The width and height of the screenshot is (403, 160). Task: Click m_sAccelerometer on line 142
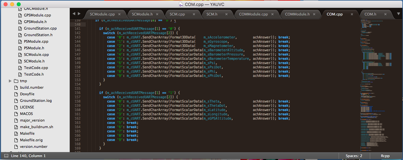(219, 37)
